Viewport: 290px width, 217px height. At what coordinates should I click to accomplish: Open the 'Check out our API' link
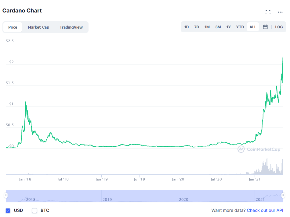(265, 210)
